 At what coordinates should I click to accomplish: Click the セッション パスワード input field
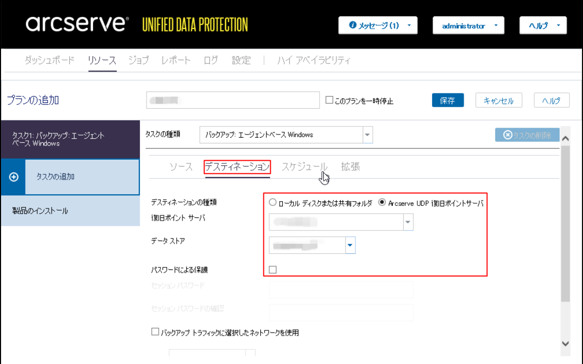pyautogui.click(x=341, y=289)
